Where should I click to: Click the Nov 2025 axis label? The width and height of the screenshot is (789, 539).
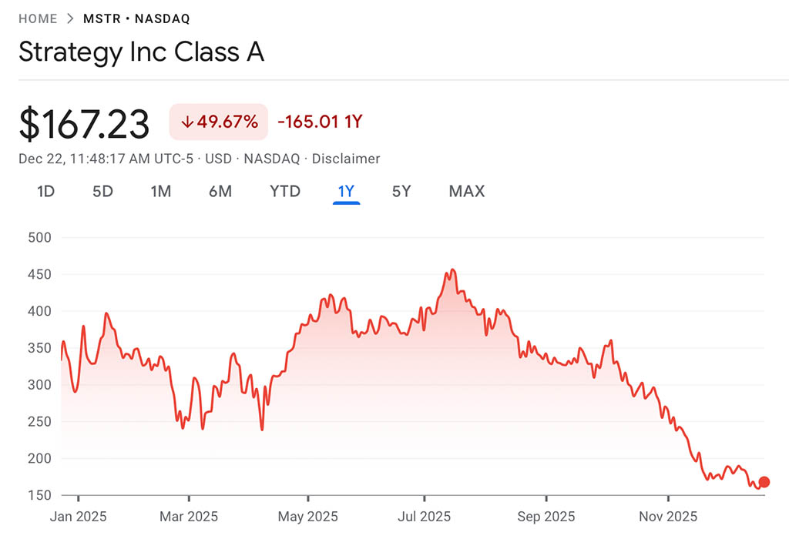click(668, 516)
